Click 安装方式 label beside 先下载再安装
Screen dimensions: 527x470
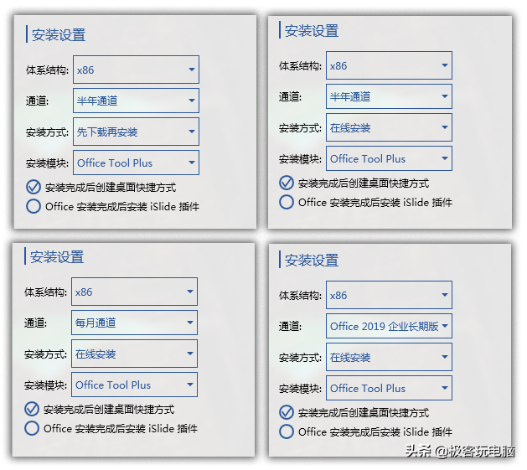click(x=47, y=132)
